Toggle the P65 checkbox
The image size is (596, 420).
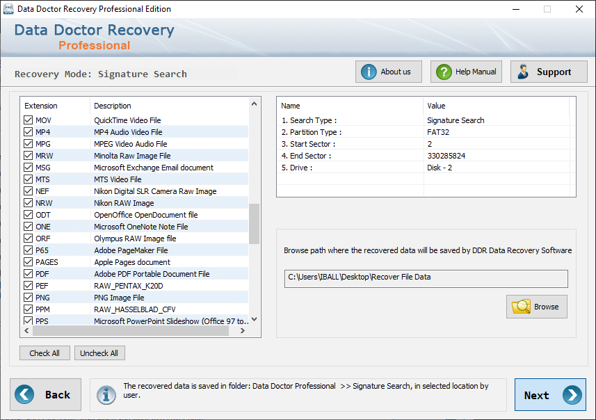pyautogui.click(x=28, y=250)
